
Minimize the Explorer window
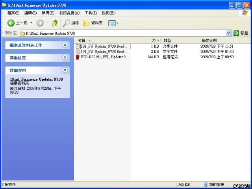tap(232, 6)
